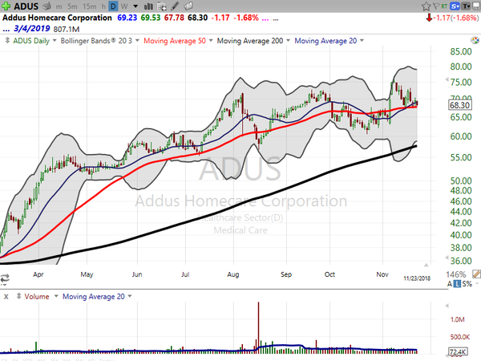Viewport: 481px width, 361px height.
Task: Click the upward triangle above 146%
Action: point(426,265)
